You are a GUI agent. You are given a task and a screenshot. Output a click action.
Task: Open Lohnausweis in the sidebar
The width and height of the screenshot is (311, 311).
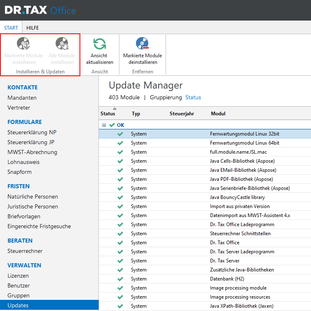coord(23,162)
